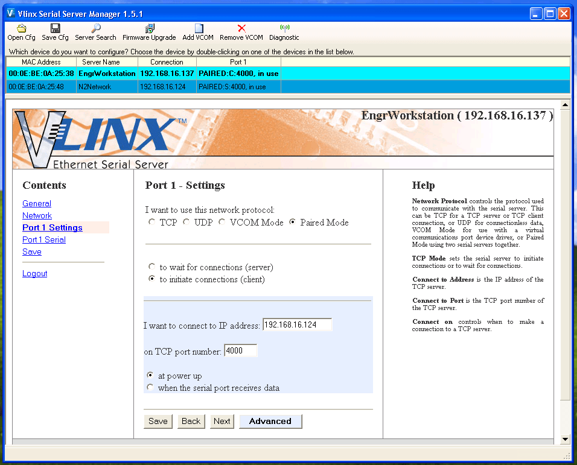Maximize the Vlinx Serial Server Manager window
Viewport: 577px width, 465px height.
click(550, 14)
